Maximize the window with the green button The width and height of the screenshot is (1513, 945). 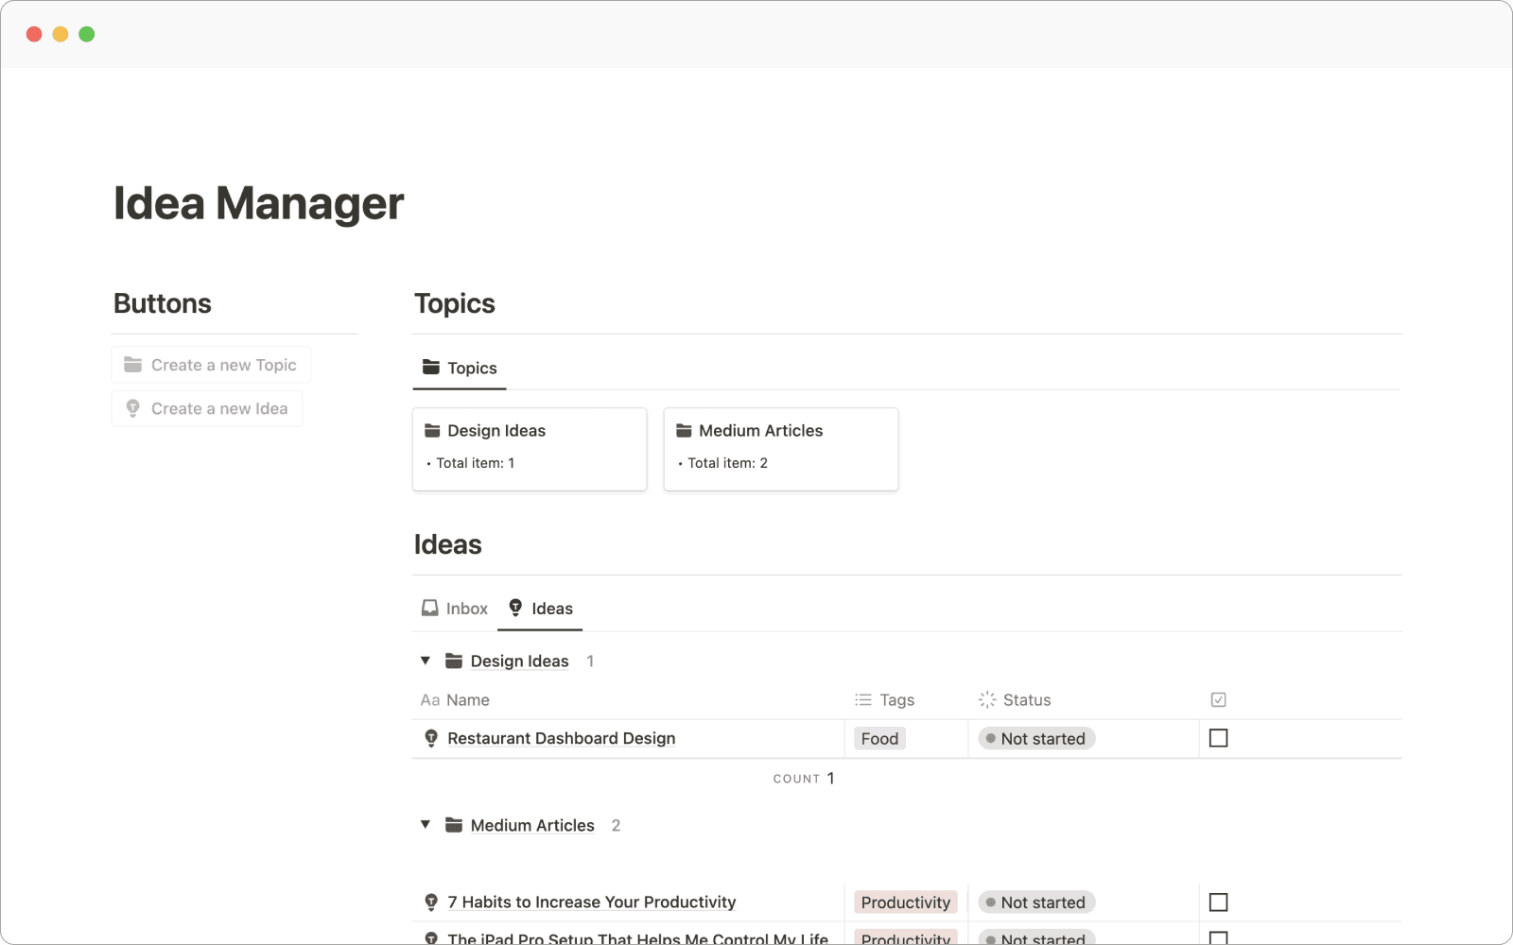coord(87,34)
